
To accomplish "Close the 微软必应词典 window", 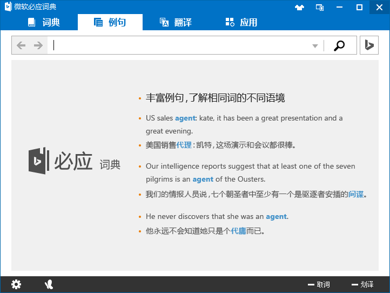I will coord(379,7).
